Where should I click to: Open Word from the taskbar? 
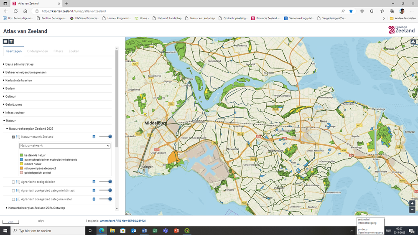click(144, 231)
